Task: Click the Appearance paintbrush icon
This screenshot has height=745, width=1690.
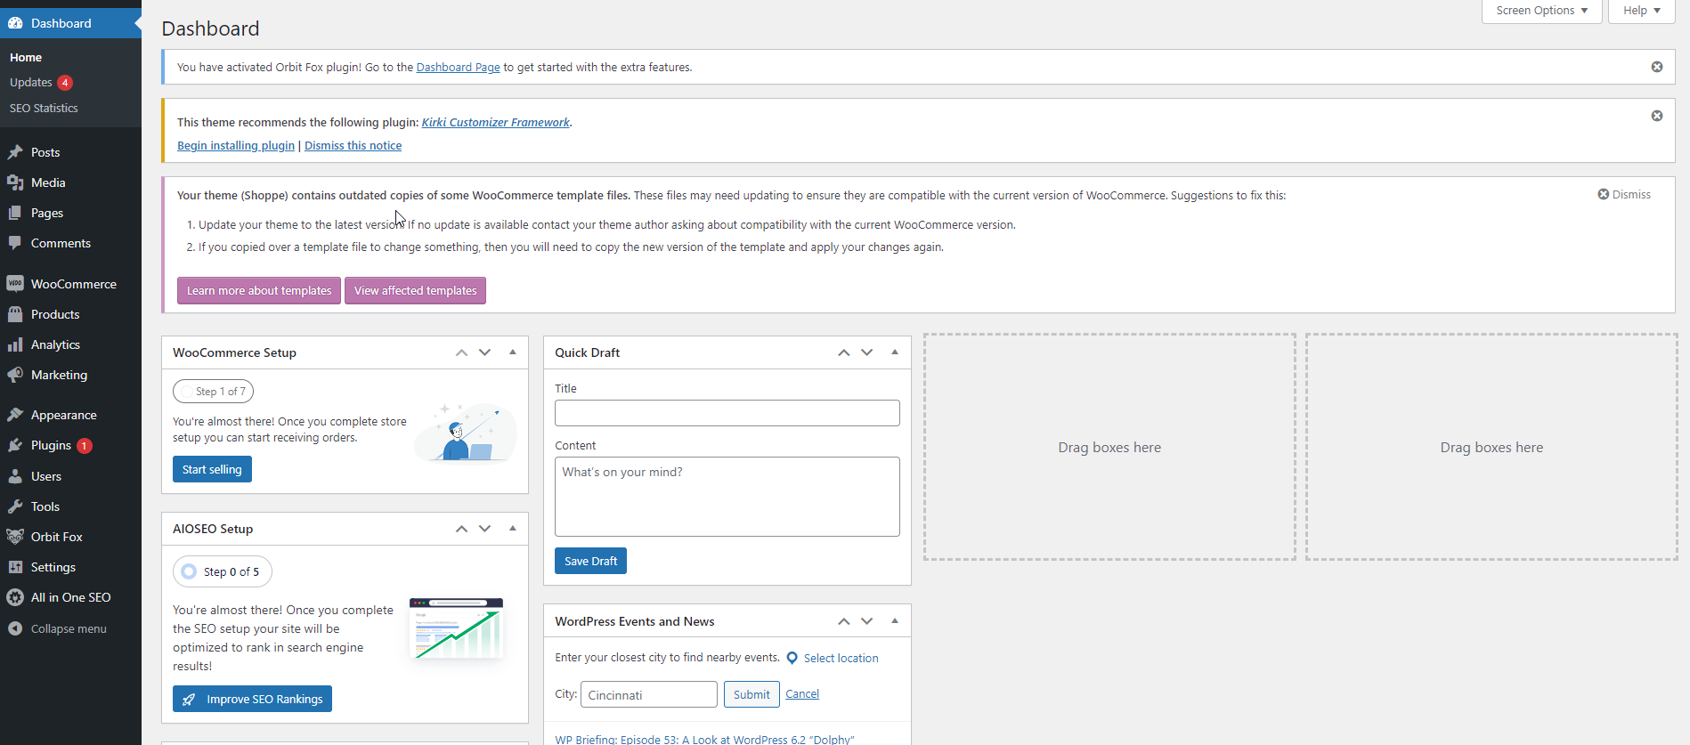Action: 15,415
